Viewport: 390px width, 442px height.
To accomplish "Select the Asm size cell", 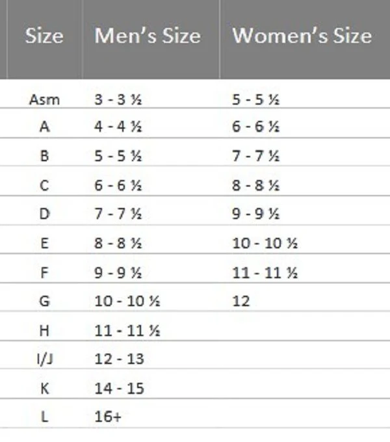I will coord(44,99).
